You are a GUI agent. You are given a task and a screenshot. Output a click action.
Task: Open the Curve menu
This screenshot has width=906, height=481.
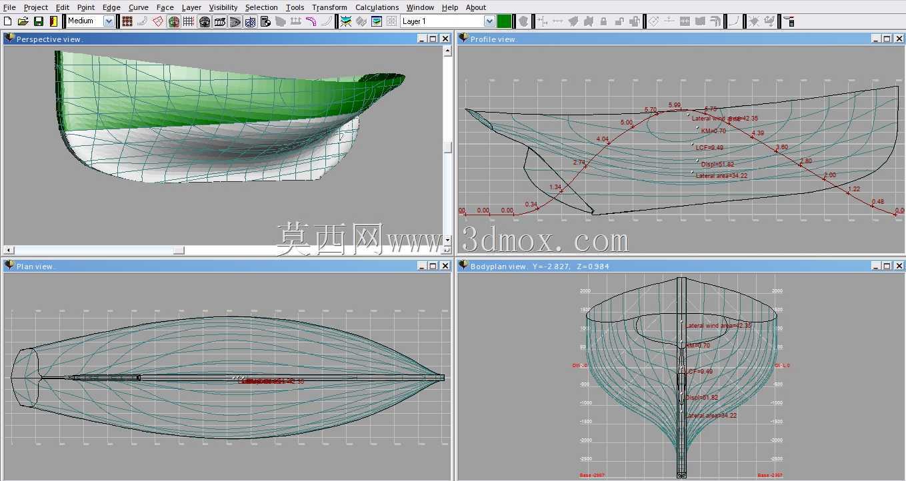click(139, 7)
